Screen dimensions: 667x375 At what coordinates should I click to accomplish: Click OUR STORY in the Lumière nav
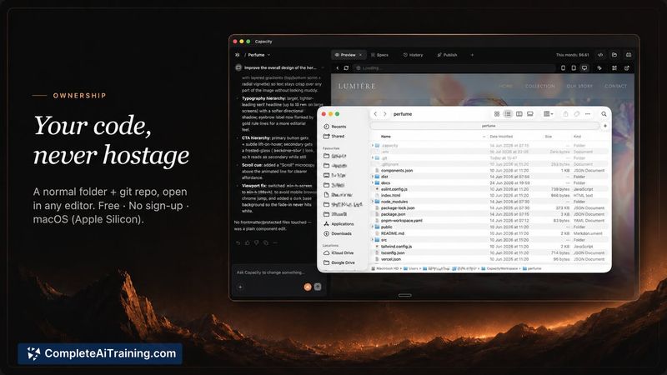pos(579,86)
